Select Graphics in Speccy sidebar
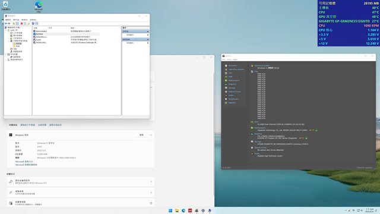 [232, 84]
